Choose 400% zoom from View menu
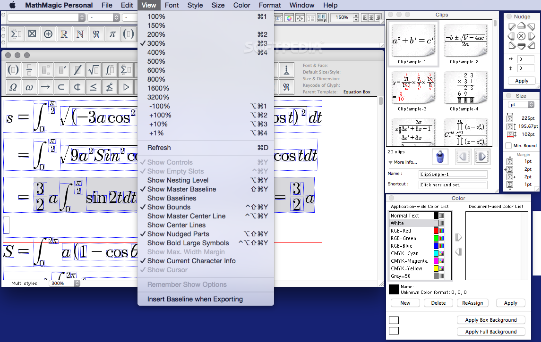The height and width of the screenshot is (342, 541). pos(205,52)
